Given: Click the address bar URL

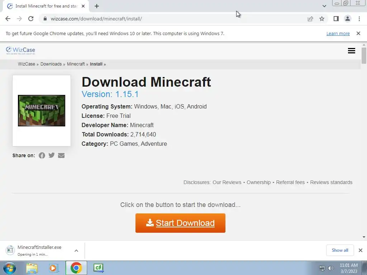Looking at the screenshot, I should tap(96, 19).
